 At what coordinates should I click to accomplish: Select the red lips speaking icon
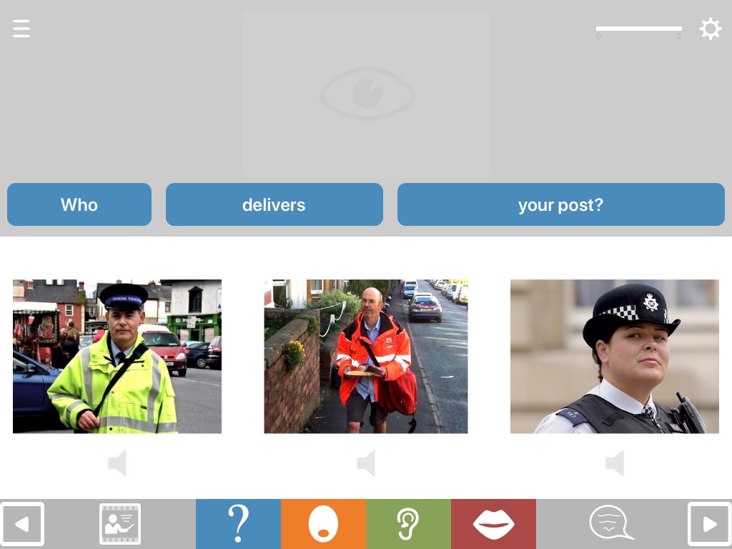[x=493, y=524]
